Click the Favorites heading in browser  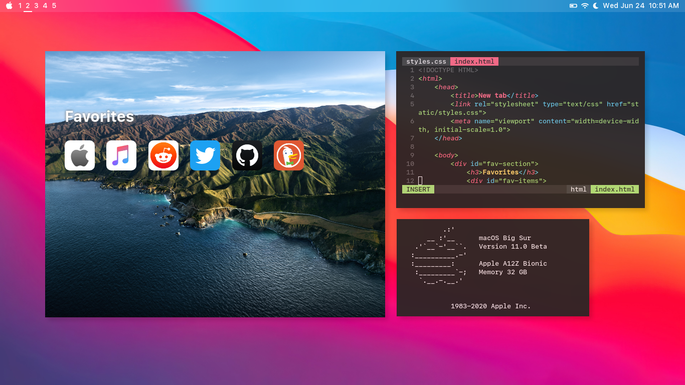(99, 116)
